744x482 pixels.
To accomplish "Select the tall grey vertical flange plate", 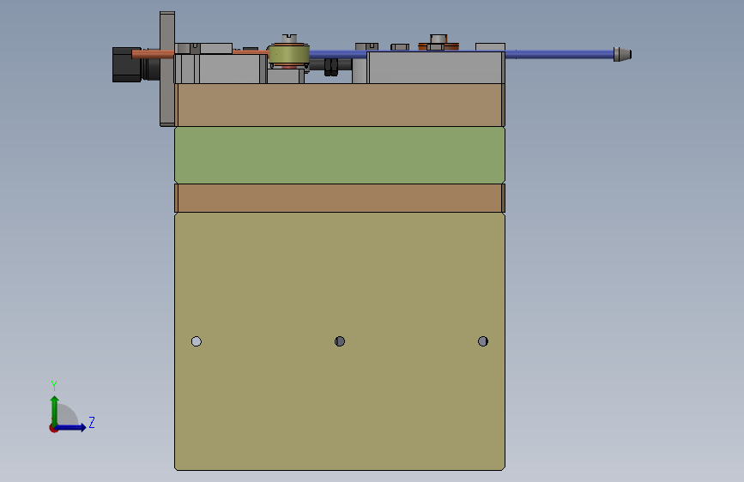I will 167,69.
